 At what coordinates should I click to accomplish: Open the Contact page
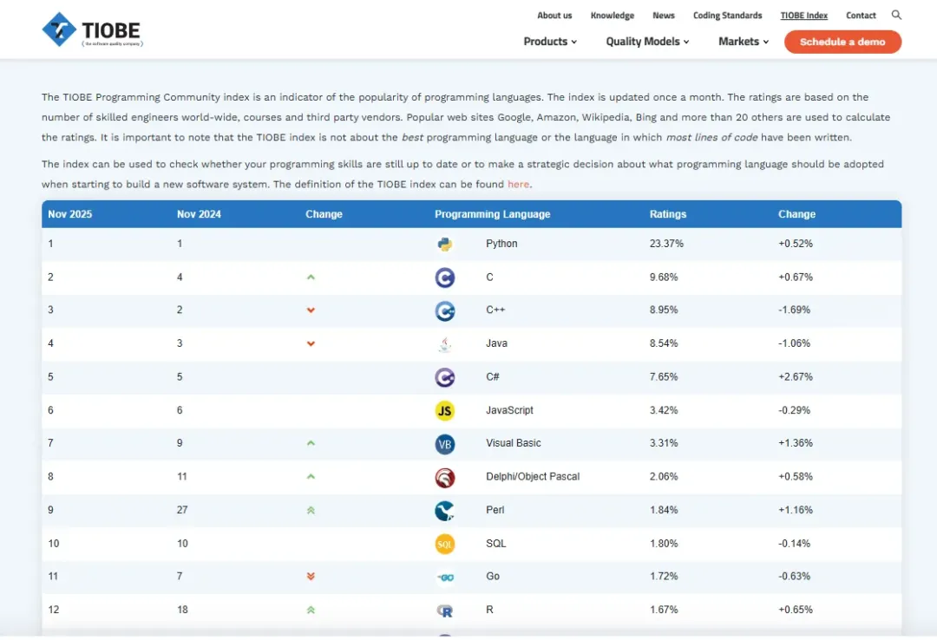[861, 16]
